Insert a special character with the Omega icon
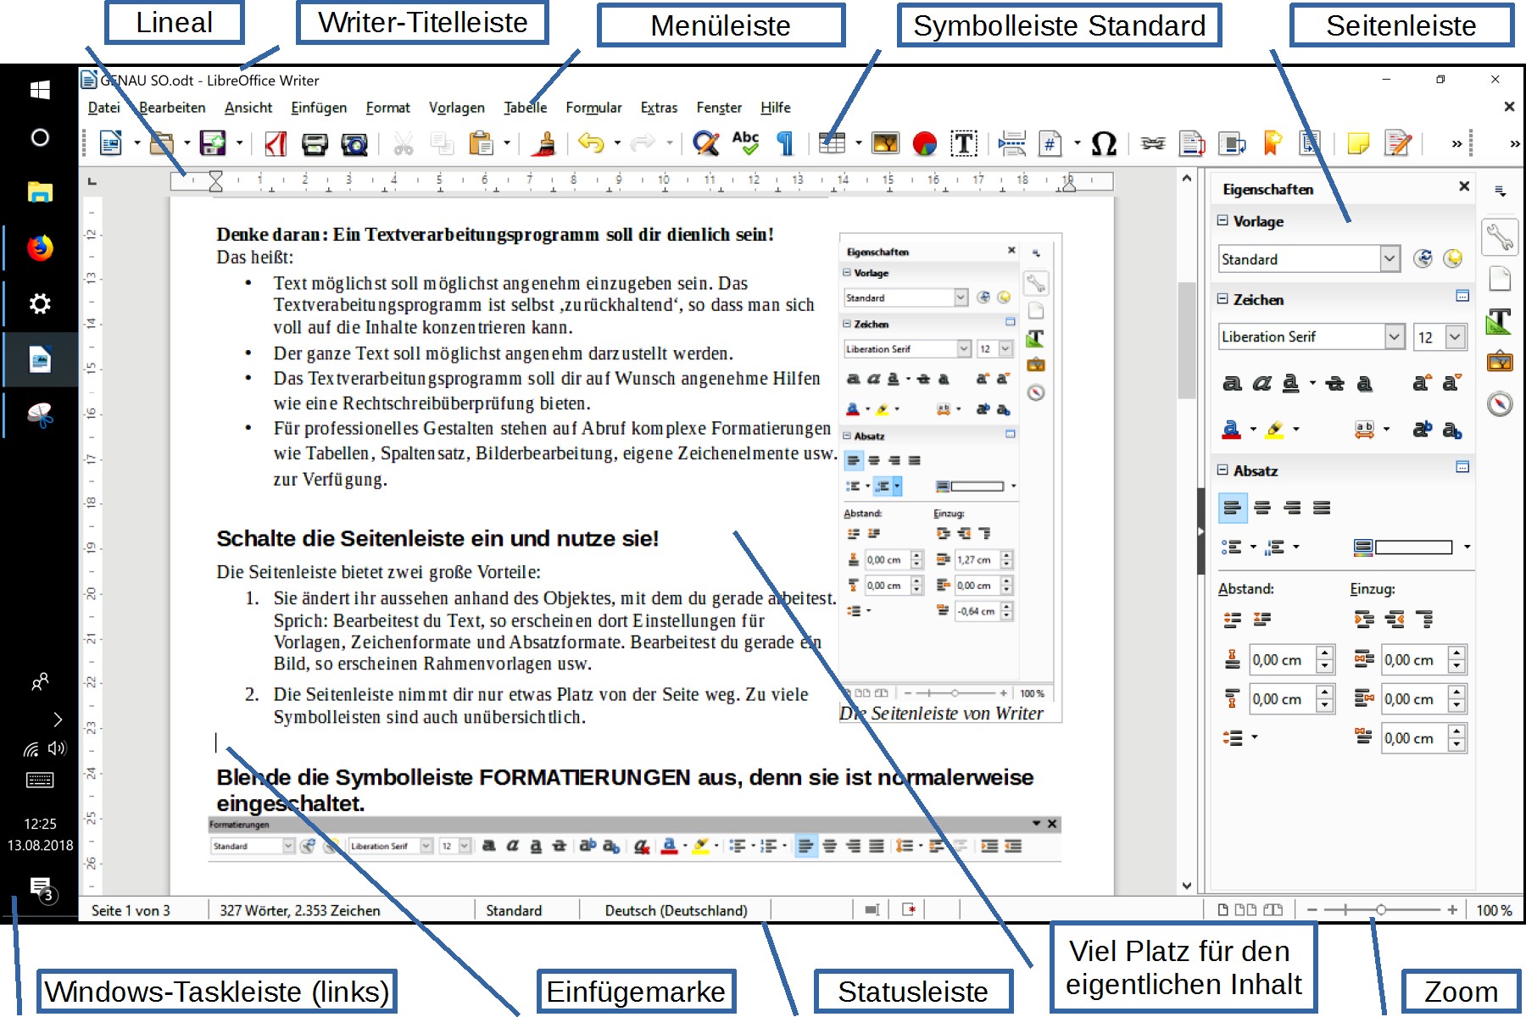Image resolution: width=1526 pixels, height=1017 pixels. click(x=1103, y=143)
